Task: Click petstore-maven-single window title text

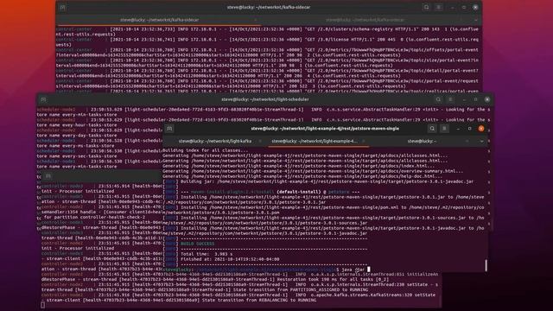Action: pyautogui.click(x=325, y=129)
